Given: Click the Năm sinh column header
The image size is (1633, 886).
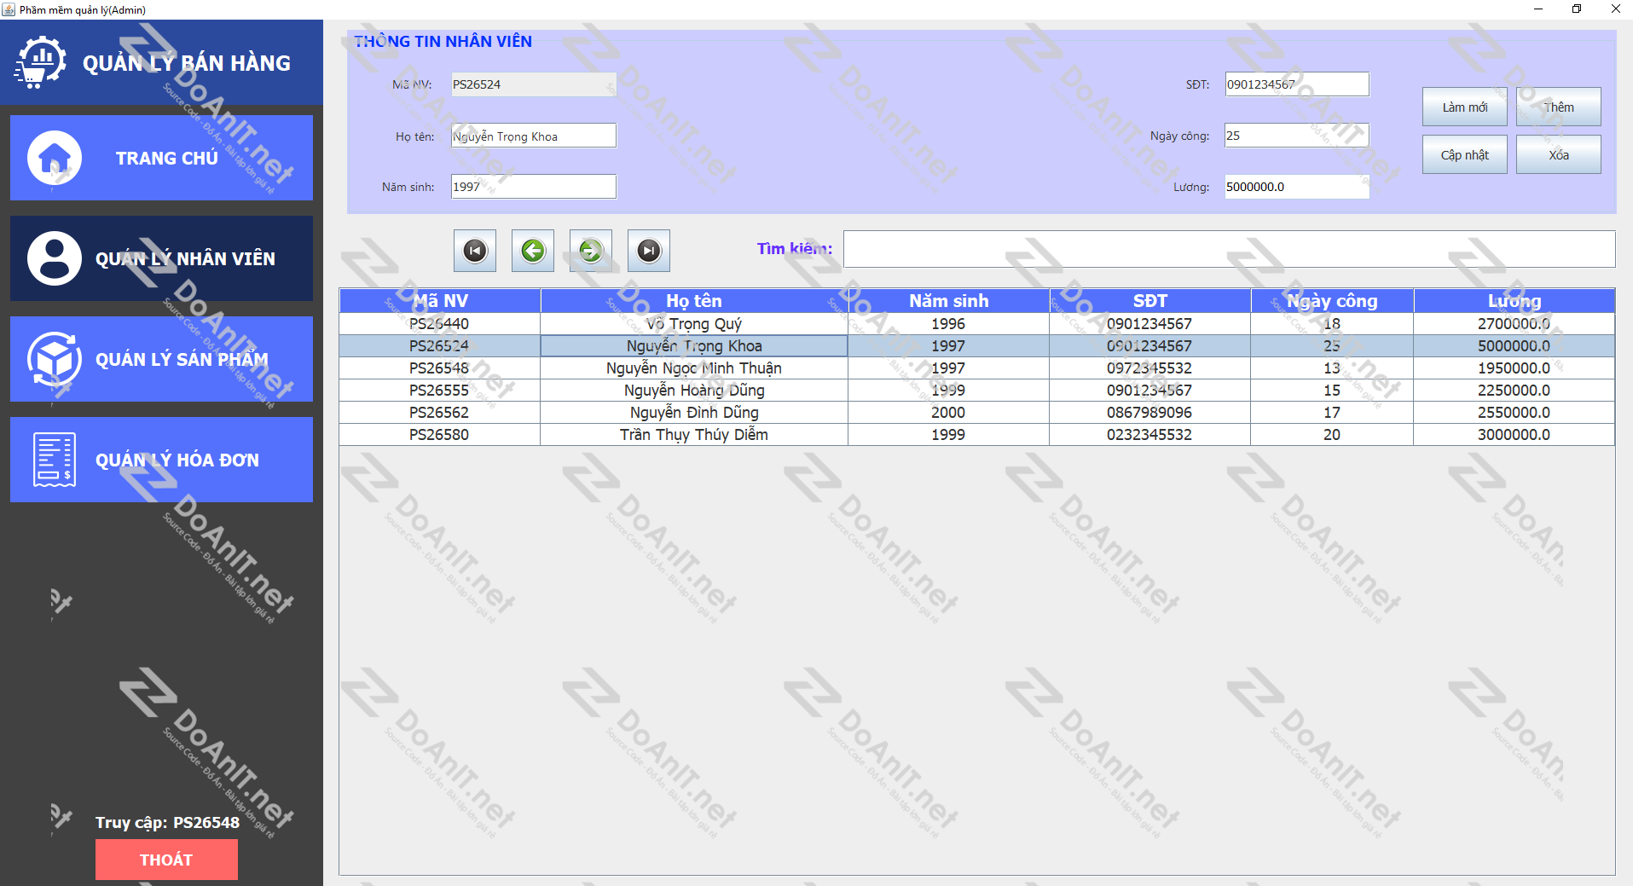Looking at the screenshot, I should click(x=948, y=301).
